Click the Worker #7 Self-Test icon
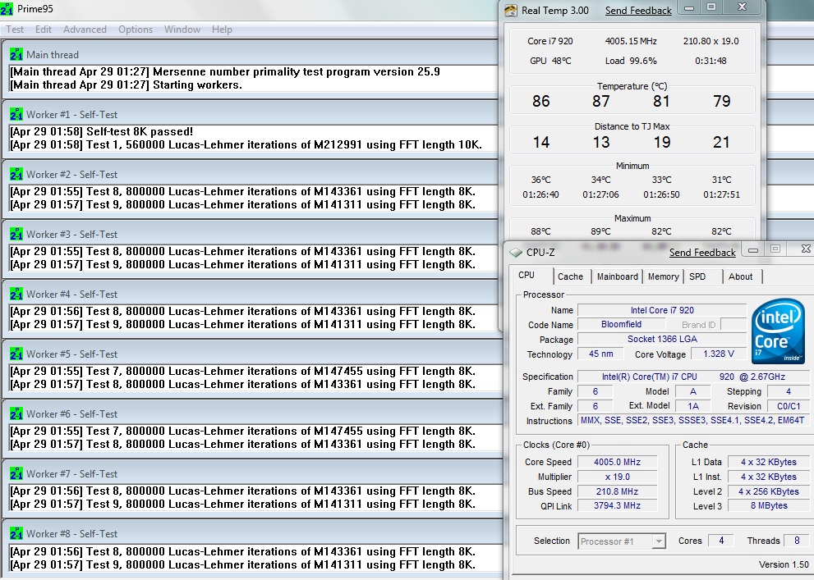 point(16,473)
